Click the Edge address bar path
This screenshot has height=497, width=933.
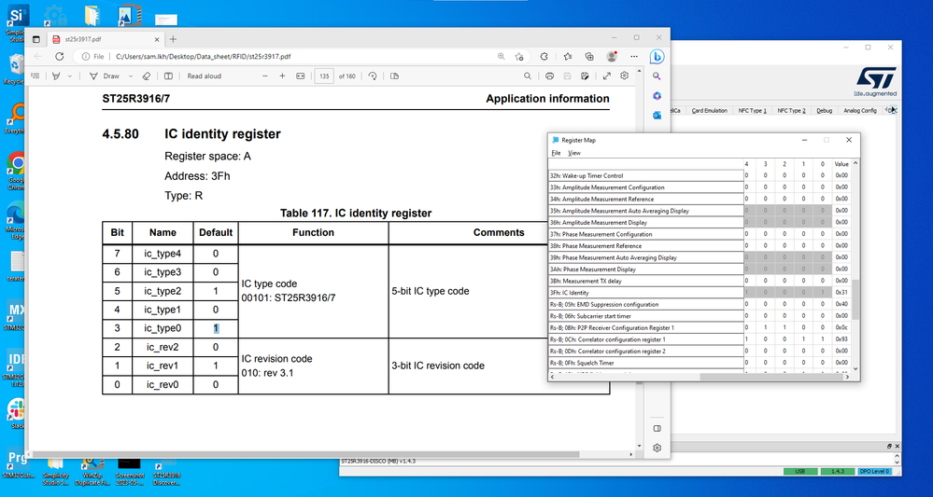click(x=203, y=56)
